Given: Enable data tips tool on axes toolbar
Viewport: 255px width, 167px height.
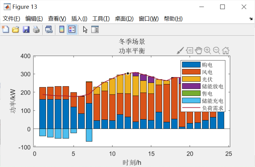Looking at the screenshot, I should 189,50.
